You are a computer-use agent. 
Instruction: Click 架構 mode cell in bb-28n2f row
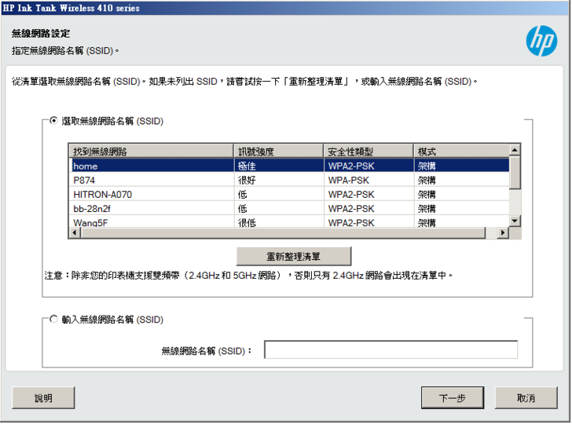(x=461, y=209)
